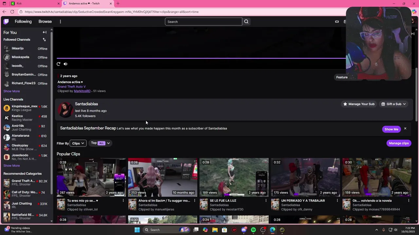Click the Twitch search input field
Screen dimensions: 419x235
[x=204, y=22]
